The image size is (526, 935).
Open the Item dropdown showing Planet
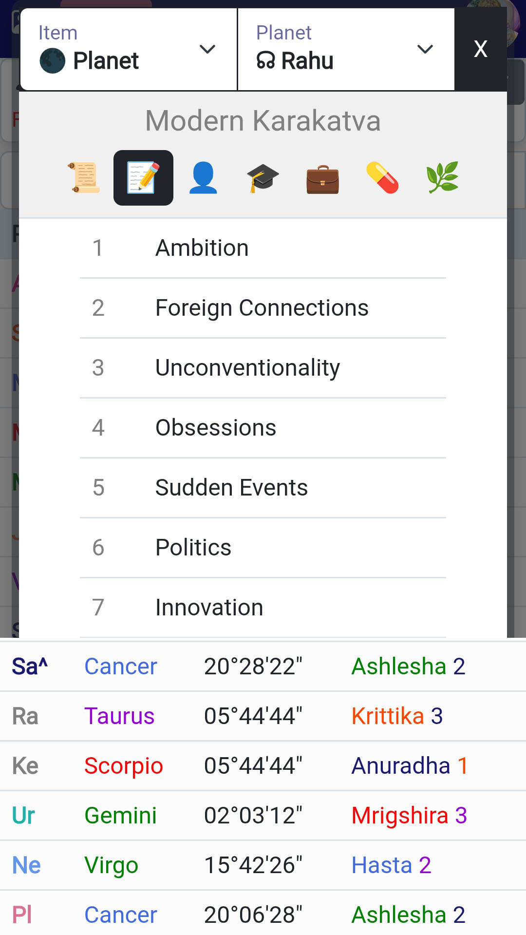pyautogui.click(x=129, y=49)
